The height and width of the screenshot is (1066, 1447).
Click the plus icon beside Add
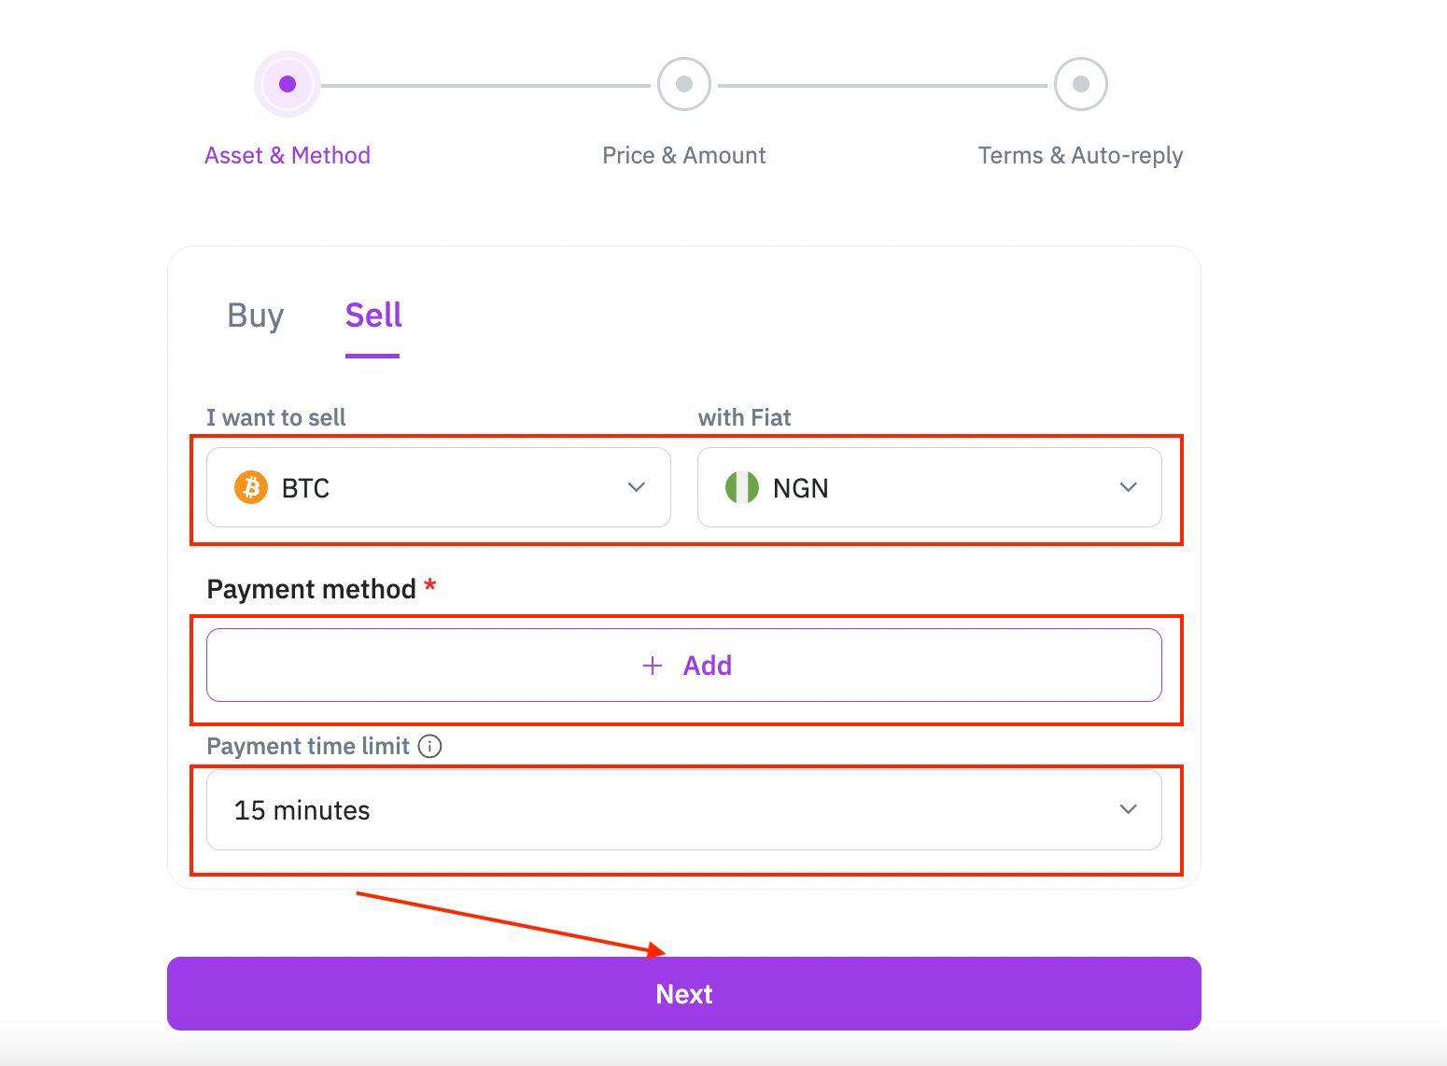tap(653, 666)
